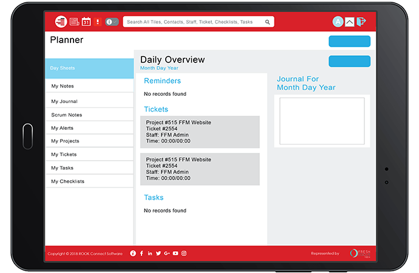Click the blue button beside Daily Overview
The width and height of the screenshot is (419, 273).
[349, 61]
